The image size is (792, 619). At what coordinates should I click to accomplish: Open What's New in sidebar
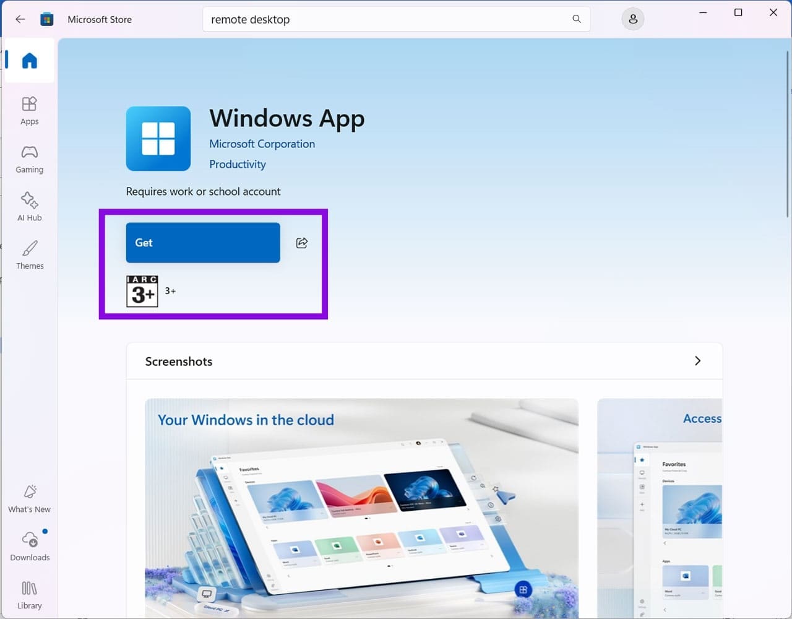pyautogui.click(x=30, y=499)
